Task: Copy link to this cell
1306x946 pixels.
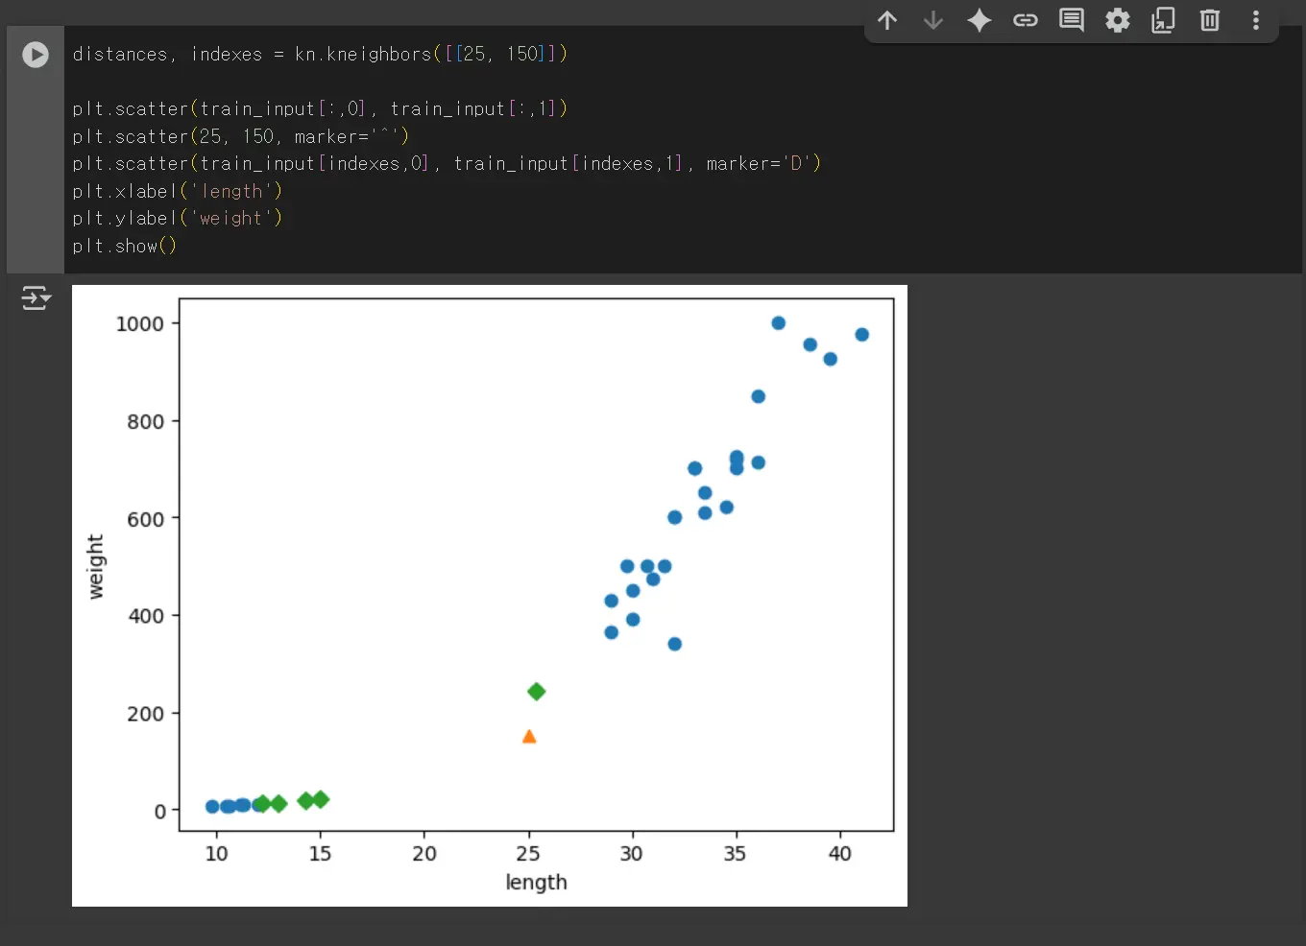Action: [1026, 20]
